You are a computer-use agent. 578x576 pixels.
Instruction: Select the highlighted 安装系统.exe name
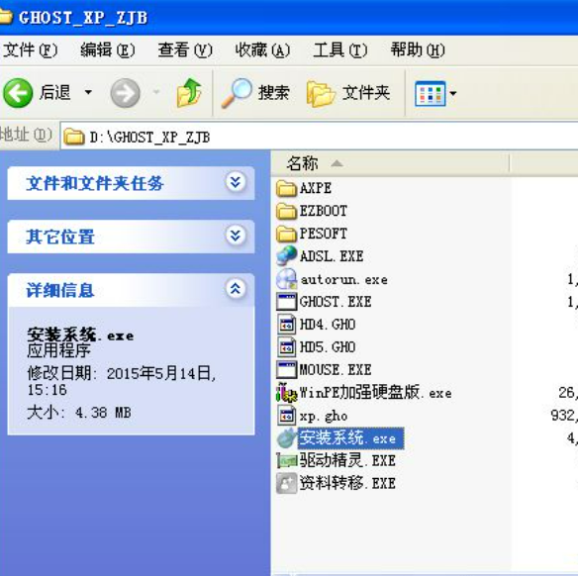[350, 438]
